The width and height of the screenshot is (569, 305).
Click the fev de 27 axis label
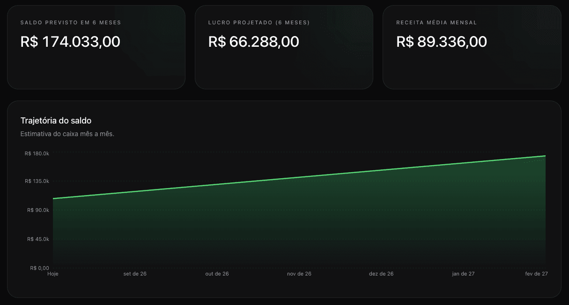537,274
